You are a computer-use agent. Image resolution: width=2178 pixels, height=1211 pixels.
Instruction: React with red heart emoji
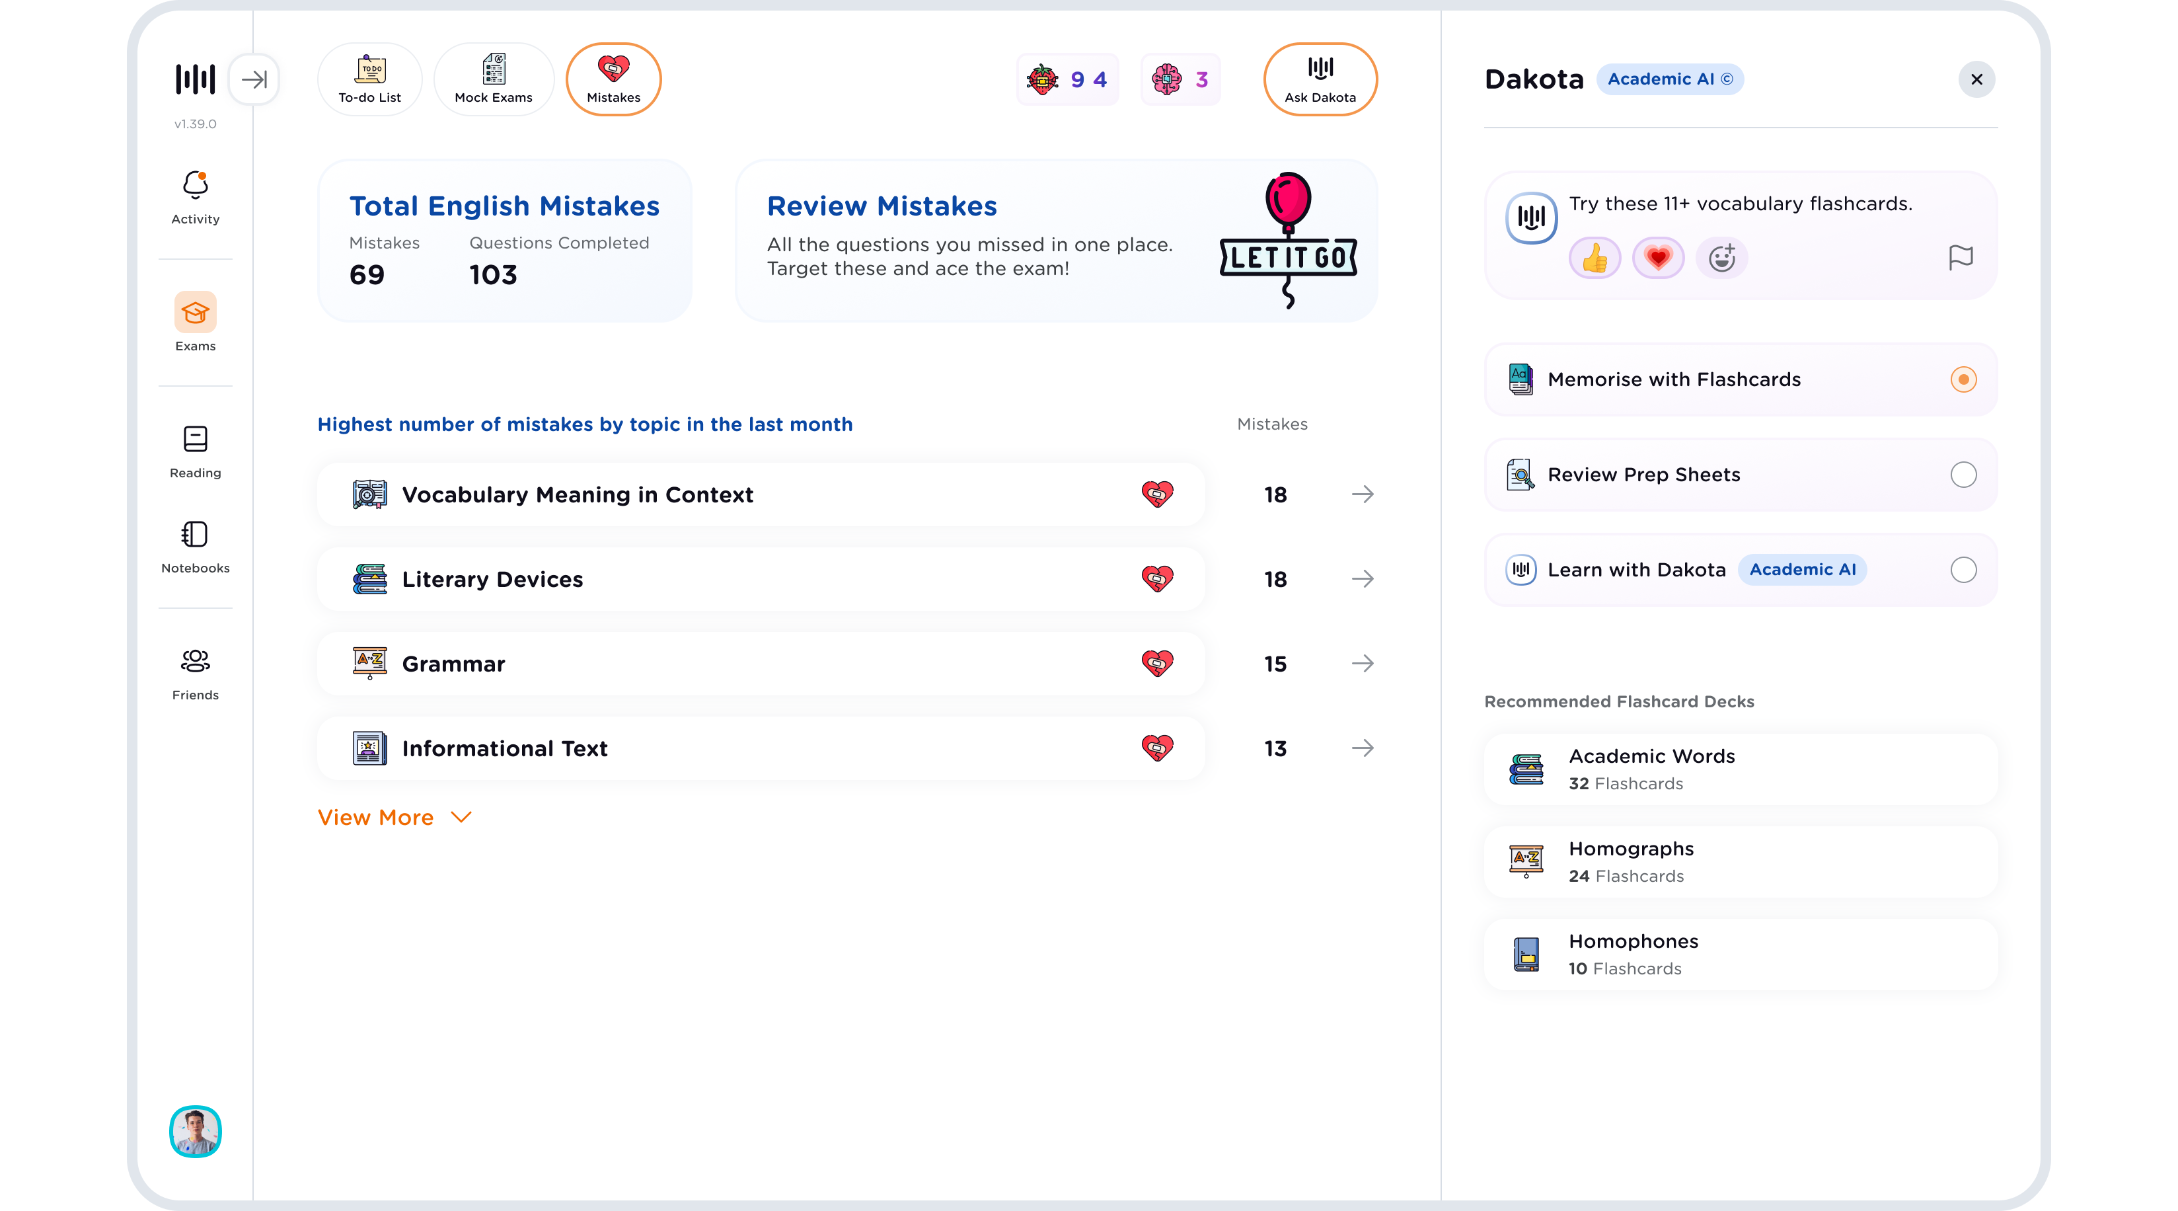pos(1658,258)
